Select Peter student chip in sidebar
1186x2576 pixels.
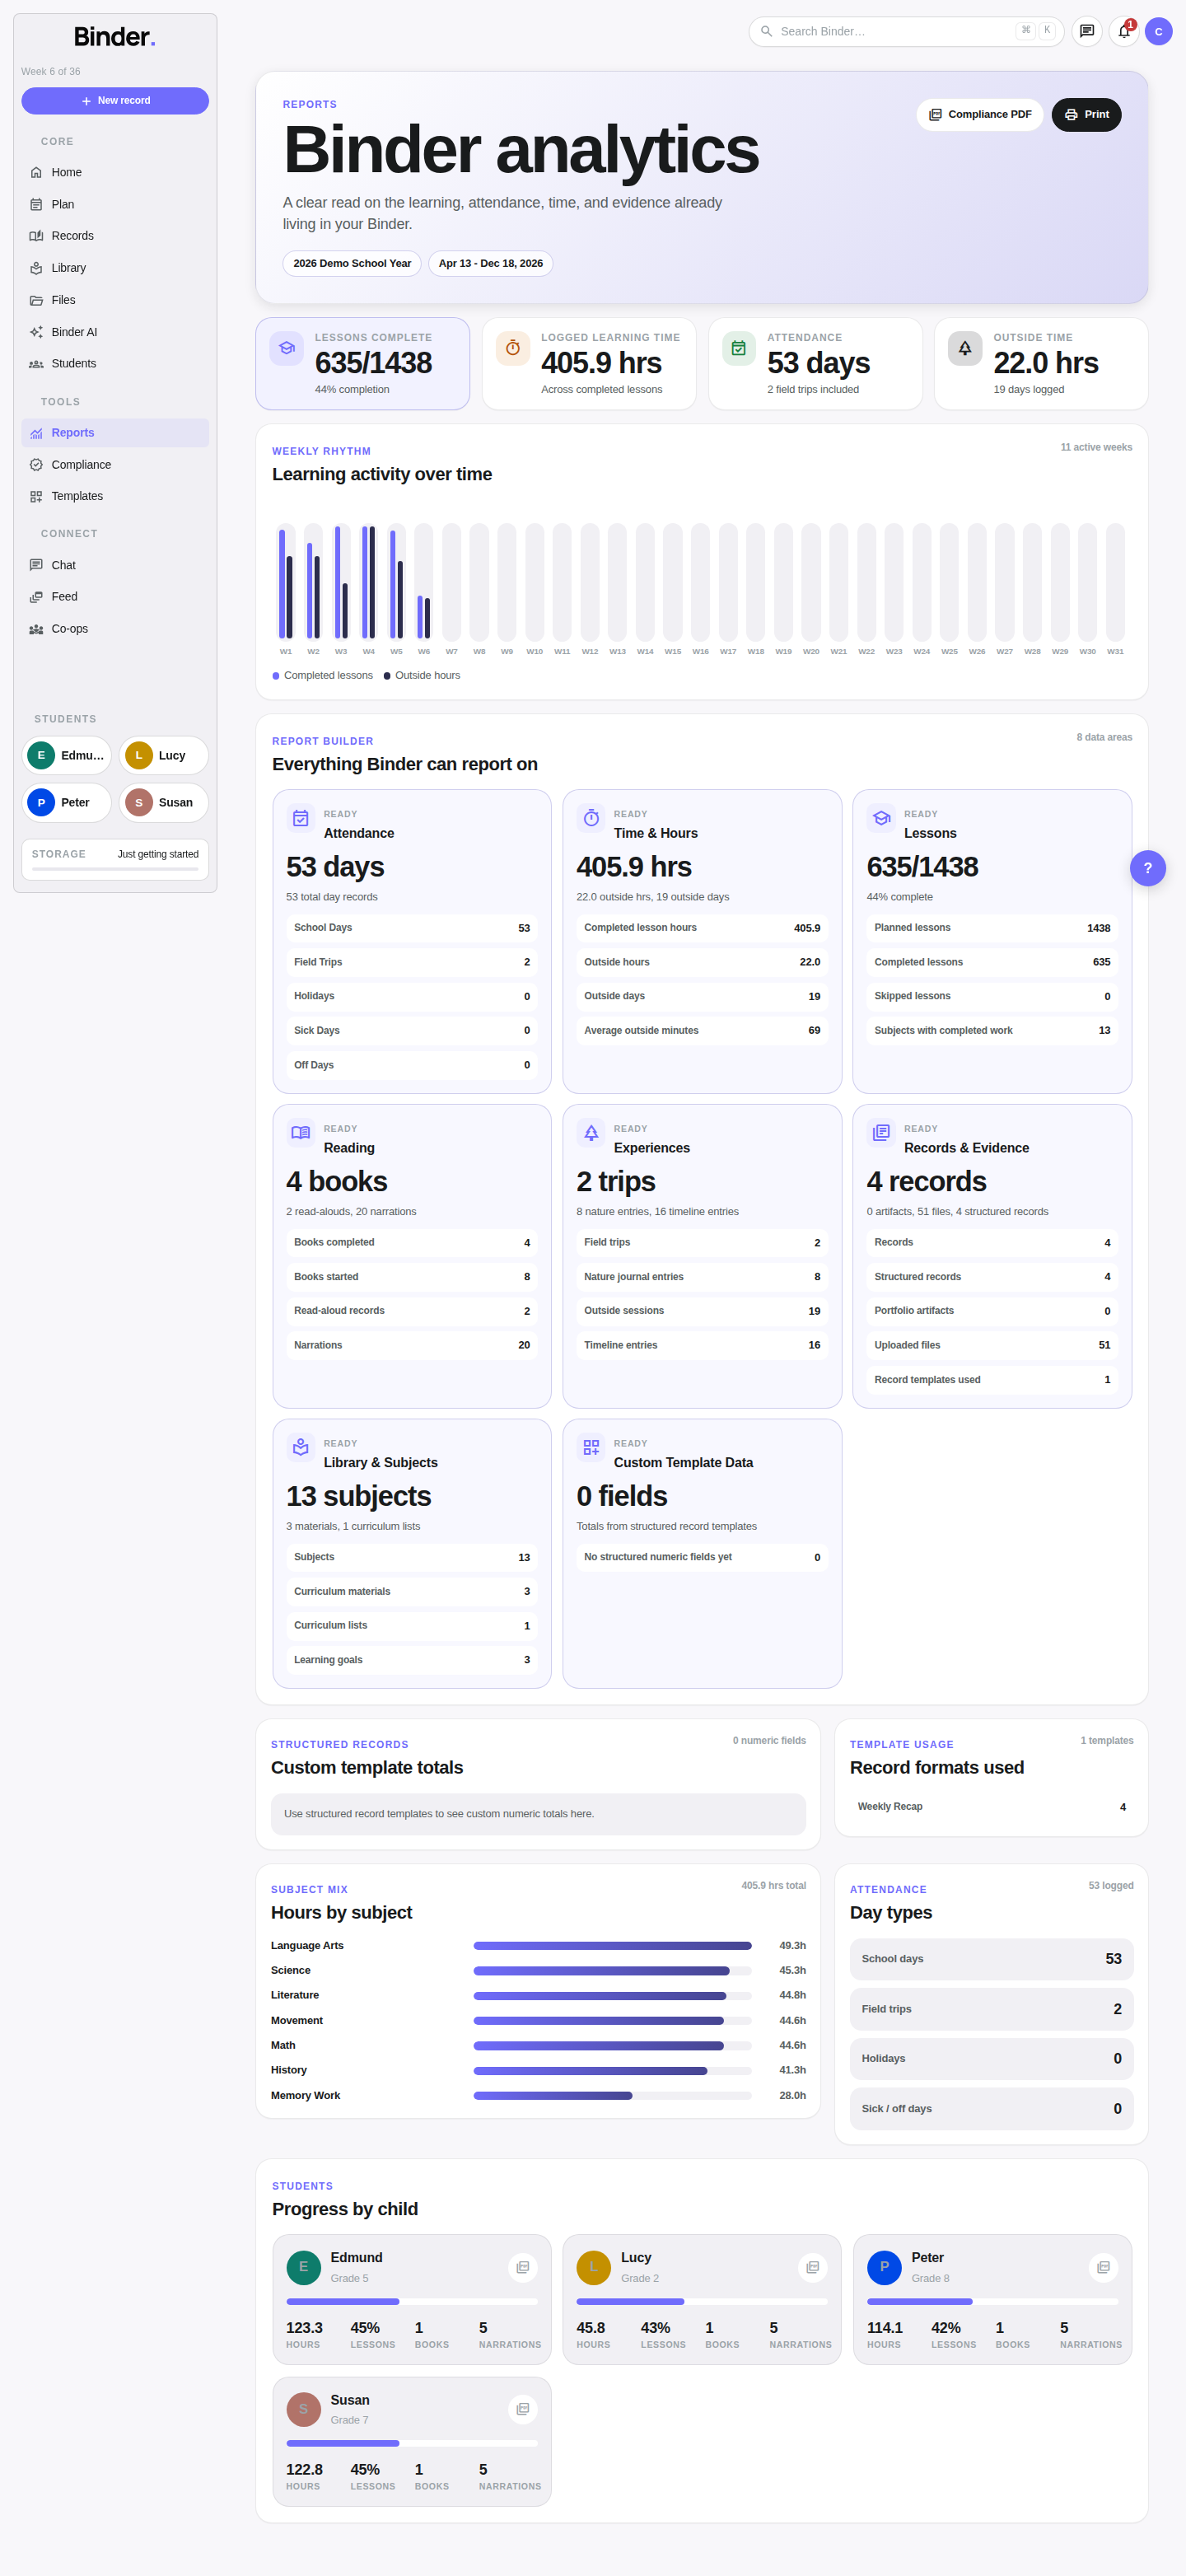[67, 803]
